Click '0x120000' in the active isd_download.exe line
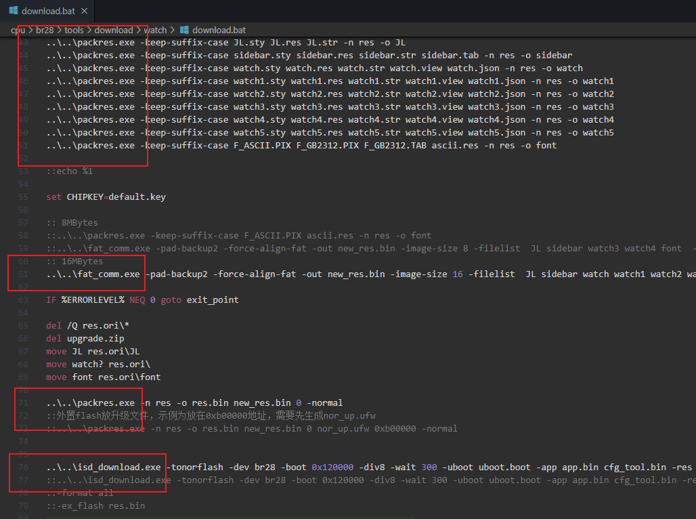The height and width of the screenshot is (519, 696). tap(332, 468)
